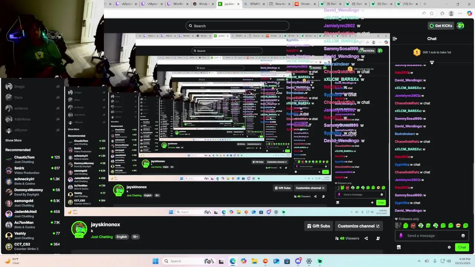
Task: Add page to browser favorites star
Action: coord(432,13)
